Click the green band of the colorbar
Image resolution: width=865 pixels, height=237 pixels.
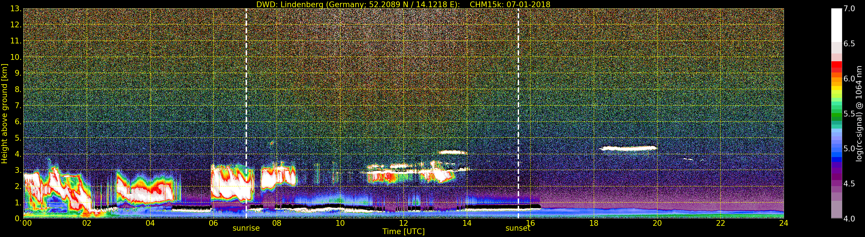pos(836,116)
